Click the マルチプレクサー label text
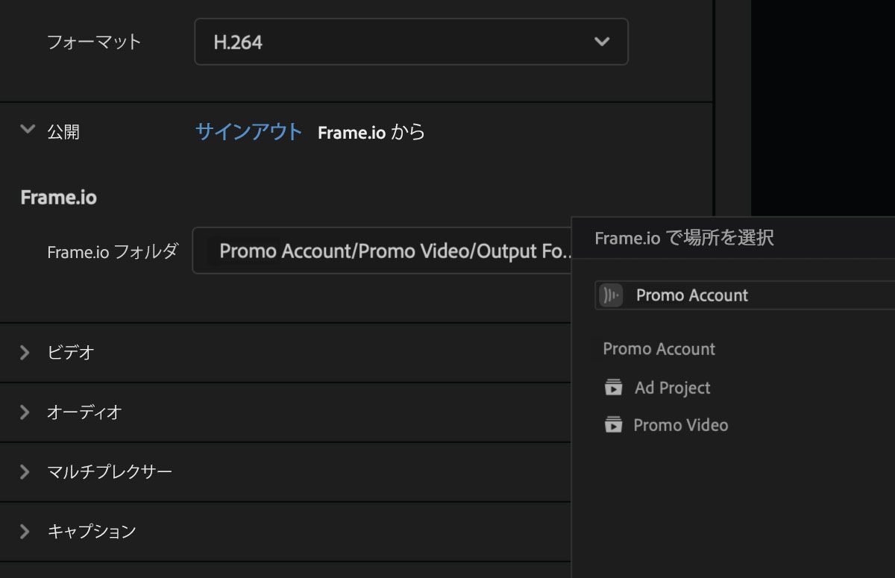 click(x=110, y=472)
